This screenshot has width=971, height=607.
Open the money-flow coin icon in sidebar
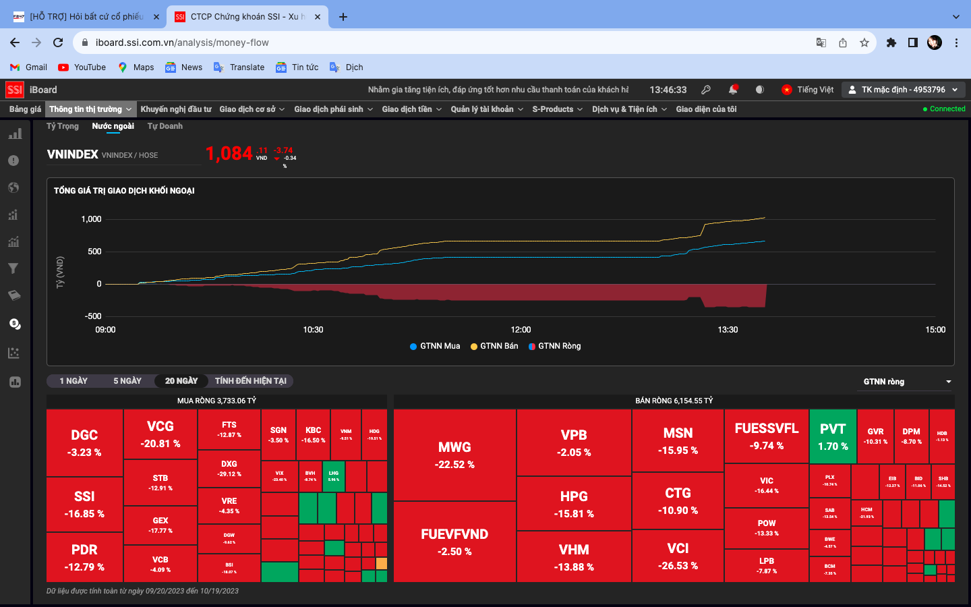(14, 324)
